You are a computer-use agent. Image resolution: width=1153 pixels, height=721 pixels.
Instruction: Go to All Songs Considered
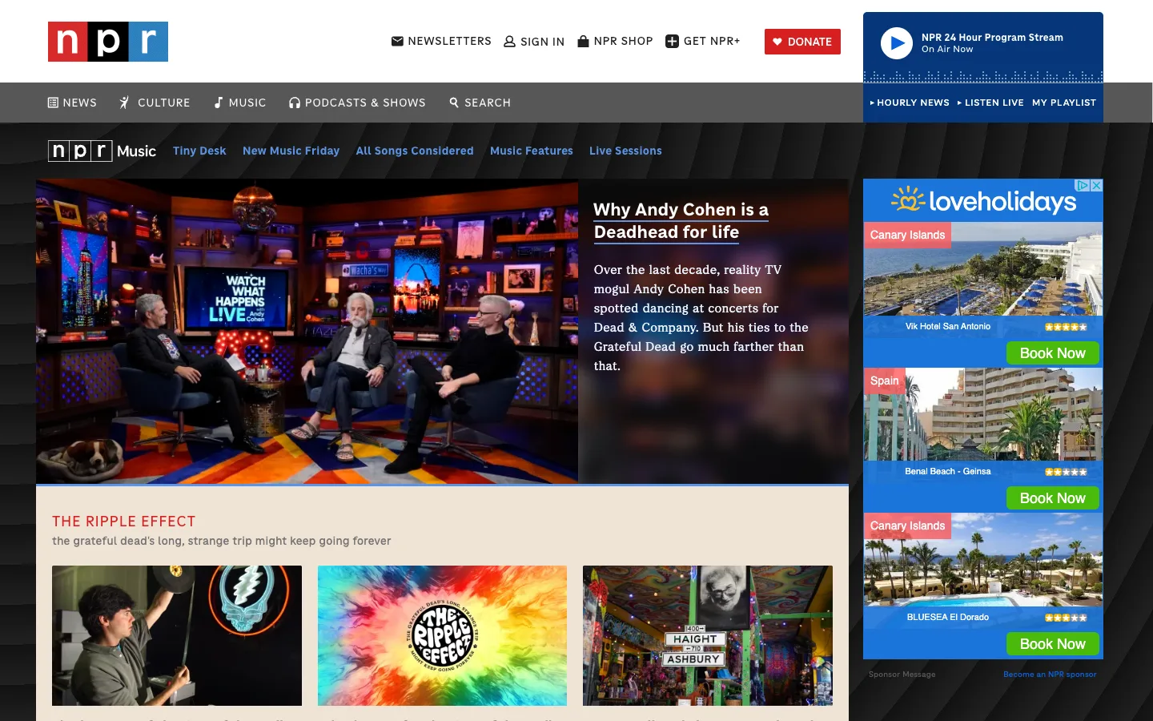415,151
